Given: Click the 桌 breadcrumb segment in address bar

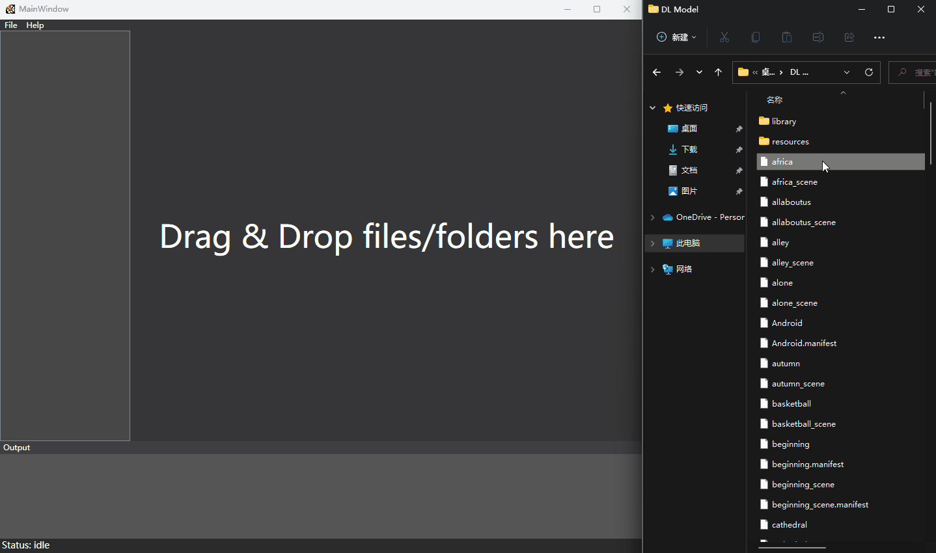Looking at the screenshot, I should [768, 72].
